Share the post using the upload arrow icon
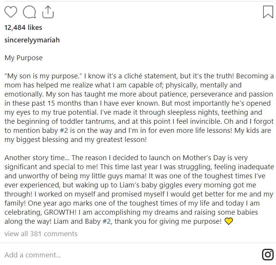 pyautogui.click(x=48, y=12)
